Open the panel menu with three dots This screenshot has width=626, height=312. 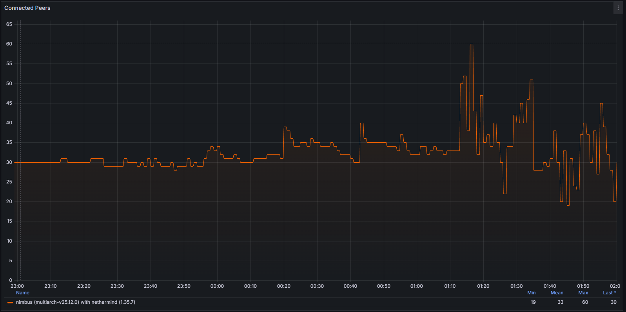point(618,8)
